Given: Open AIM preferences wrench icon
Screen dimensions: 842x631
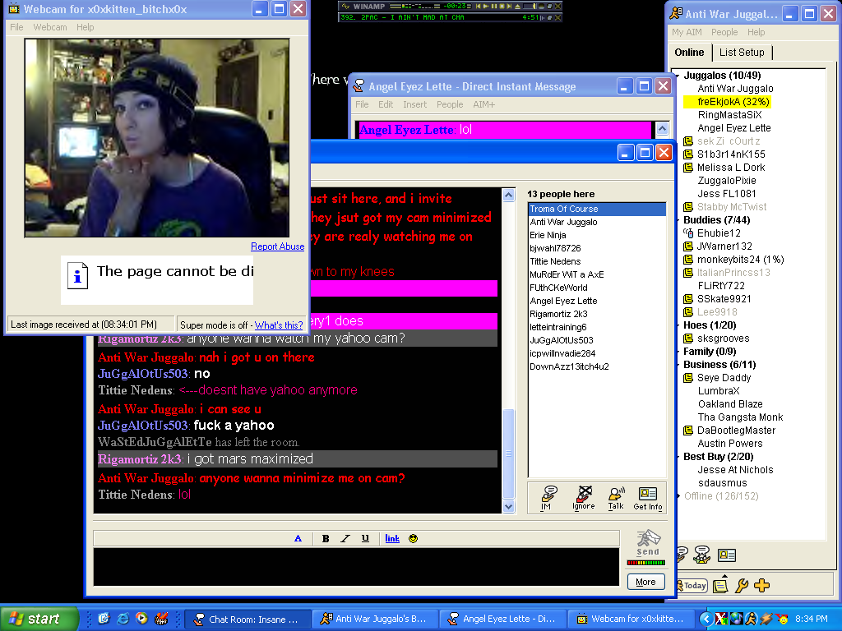Looking at the screenshot, I should tap(741, 586).
